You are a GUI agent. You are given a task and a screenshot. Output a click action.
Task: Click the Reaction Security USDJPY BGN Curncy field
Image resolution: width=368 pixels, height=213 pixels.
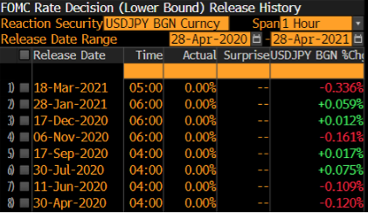(166, 23)
